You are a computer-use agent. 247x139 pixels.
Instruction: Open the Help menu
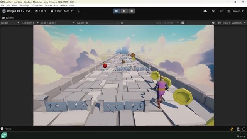click(71, 5)
